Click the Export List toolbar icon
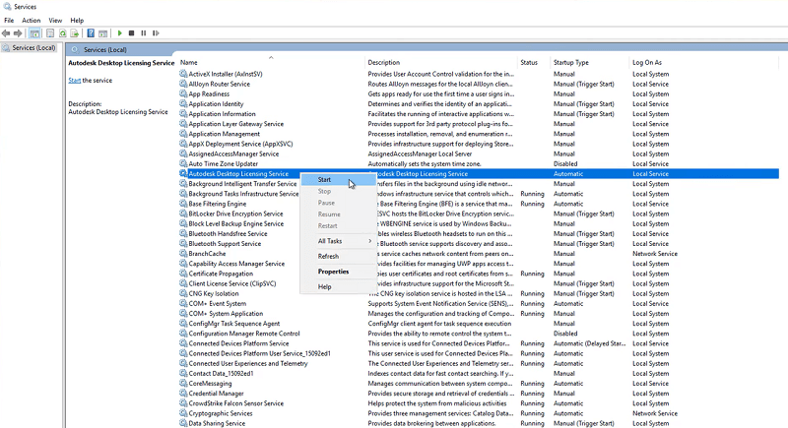The image size is (788, 428). 75,32
